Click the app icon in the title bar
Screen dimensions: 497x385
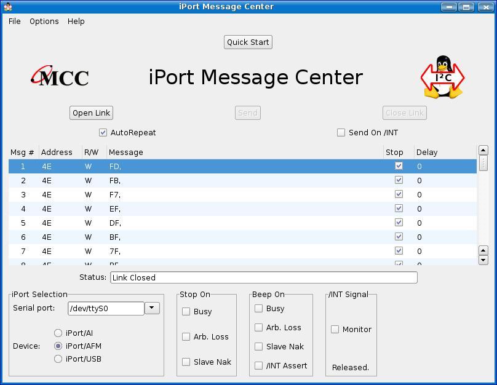pyautogui.click(x=8, y=7)
